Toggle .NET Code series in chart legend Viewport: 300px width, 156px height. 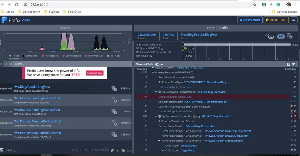point(114,56)
